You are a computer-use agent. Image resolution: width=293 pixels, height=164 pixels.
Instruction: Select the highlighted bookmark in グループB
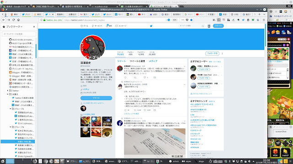click(x=18, y=142)
